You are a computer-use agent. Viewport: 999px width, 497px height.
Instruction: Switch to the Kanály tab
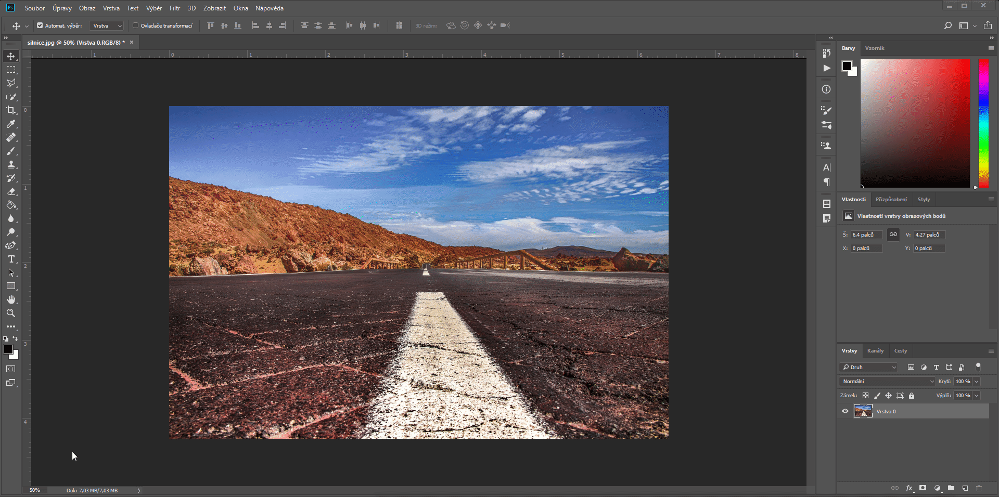click(x=876, y=350)
